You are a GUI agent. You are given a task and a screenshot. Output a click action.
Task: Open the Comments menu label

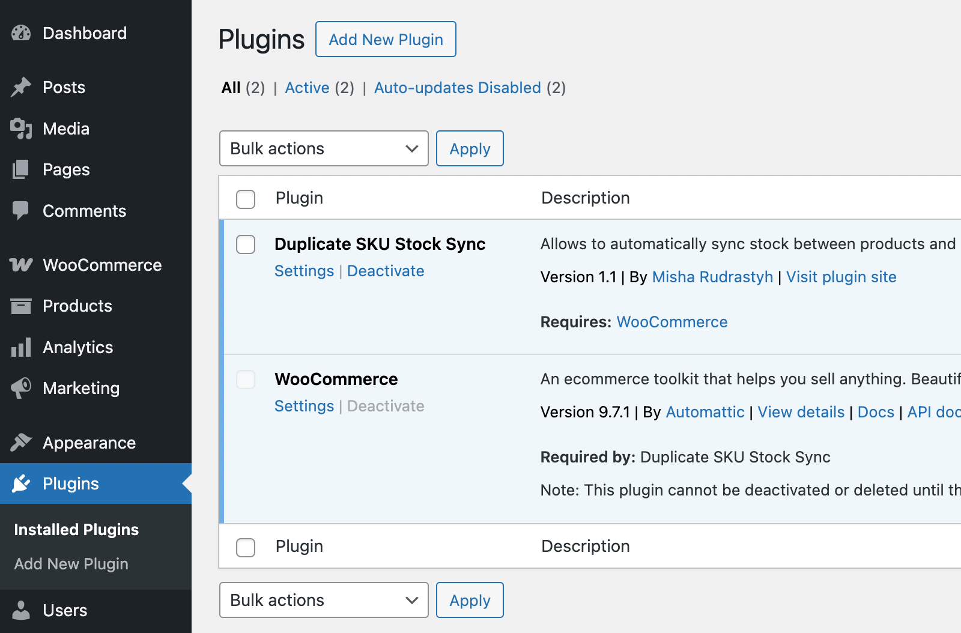(x=84, y=211)
